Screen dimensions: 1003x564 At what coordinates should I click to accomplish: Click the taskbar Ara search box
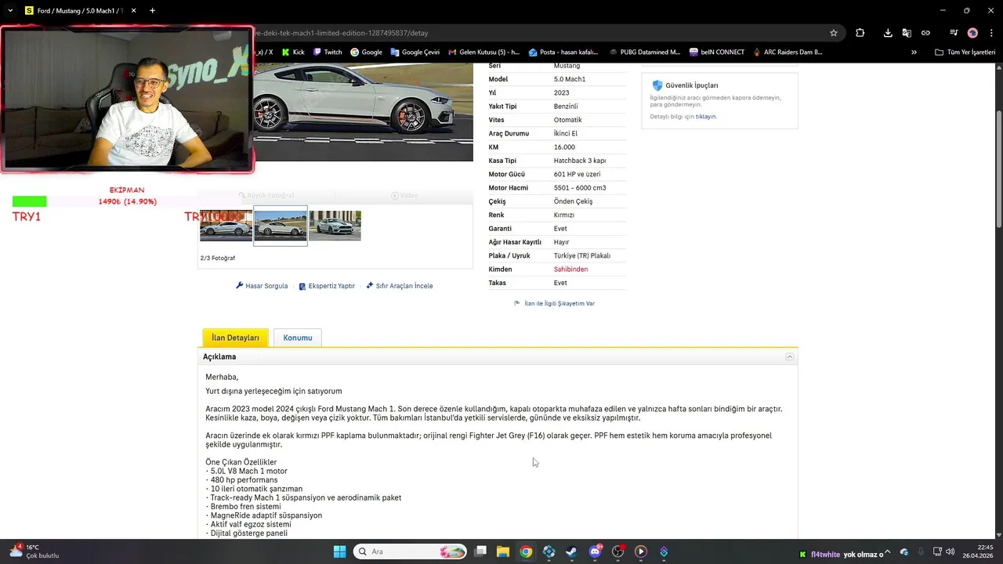click(x=410, y=551)
